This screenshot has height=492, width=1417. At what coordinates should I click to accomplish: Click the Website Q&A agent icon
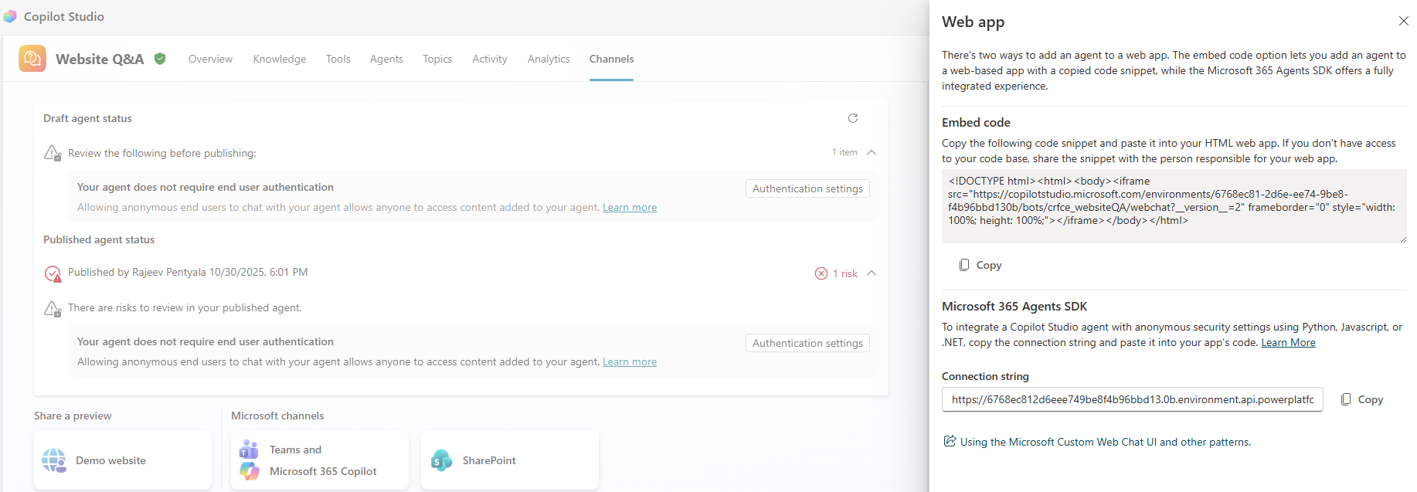[x=32, y=59]
